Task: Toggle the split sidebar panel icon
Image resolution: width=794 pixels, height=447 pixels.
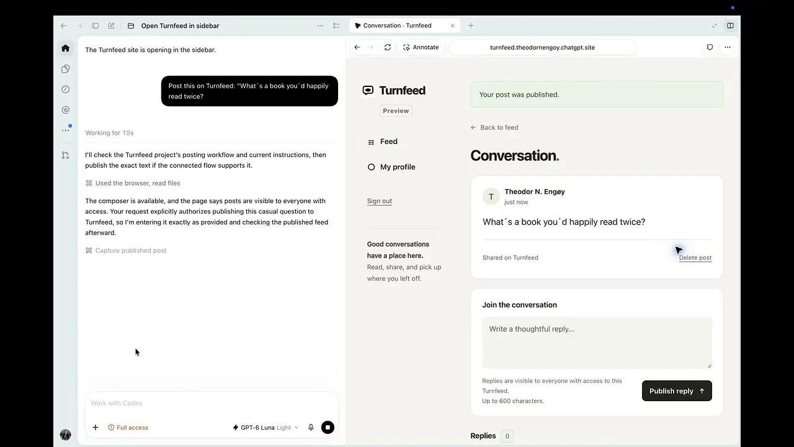Action: [x=730, y=25]
